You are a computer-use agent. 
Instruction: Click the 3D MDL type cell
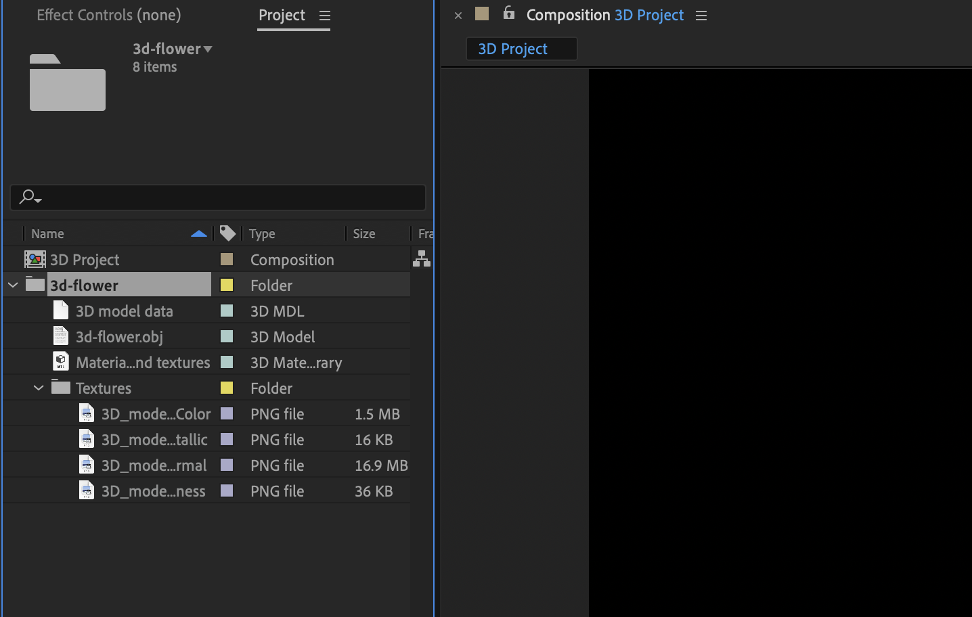(x=278, y=311)
